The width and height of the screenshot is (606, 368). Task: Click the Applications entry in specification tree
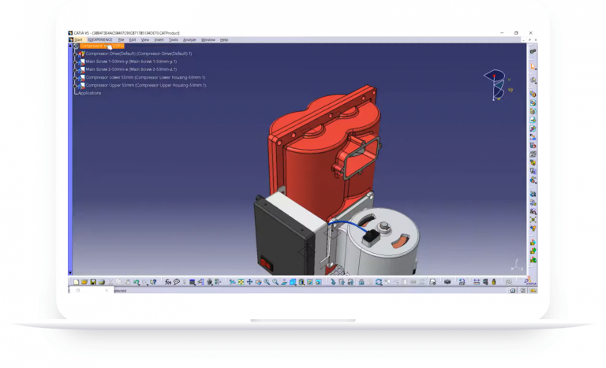89,93
